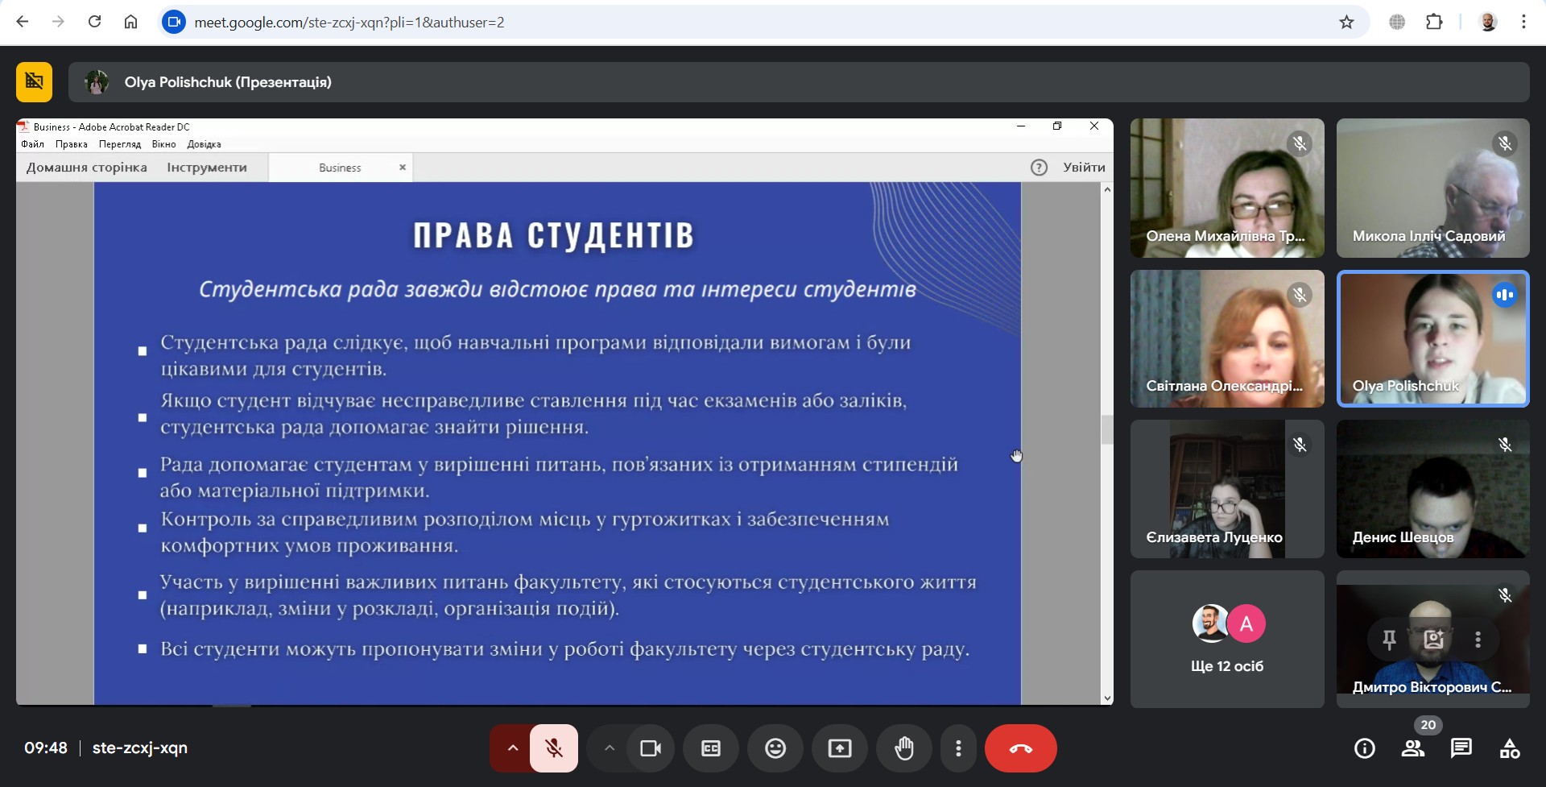
Task: Click the 'Ще 12 осіб' participants tile
Action: (x=1226, y=640)
